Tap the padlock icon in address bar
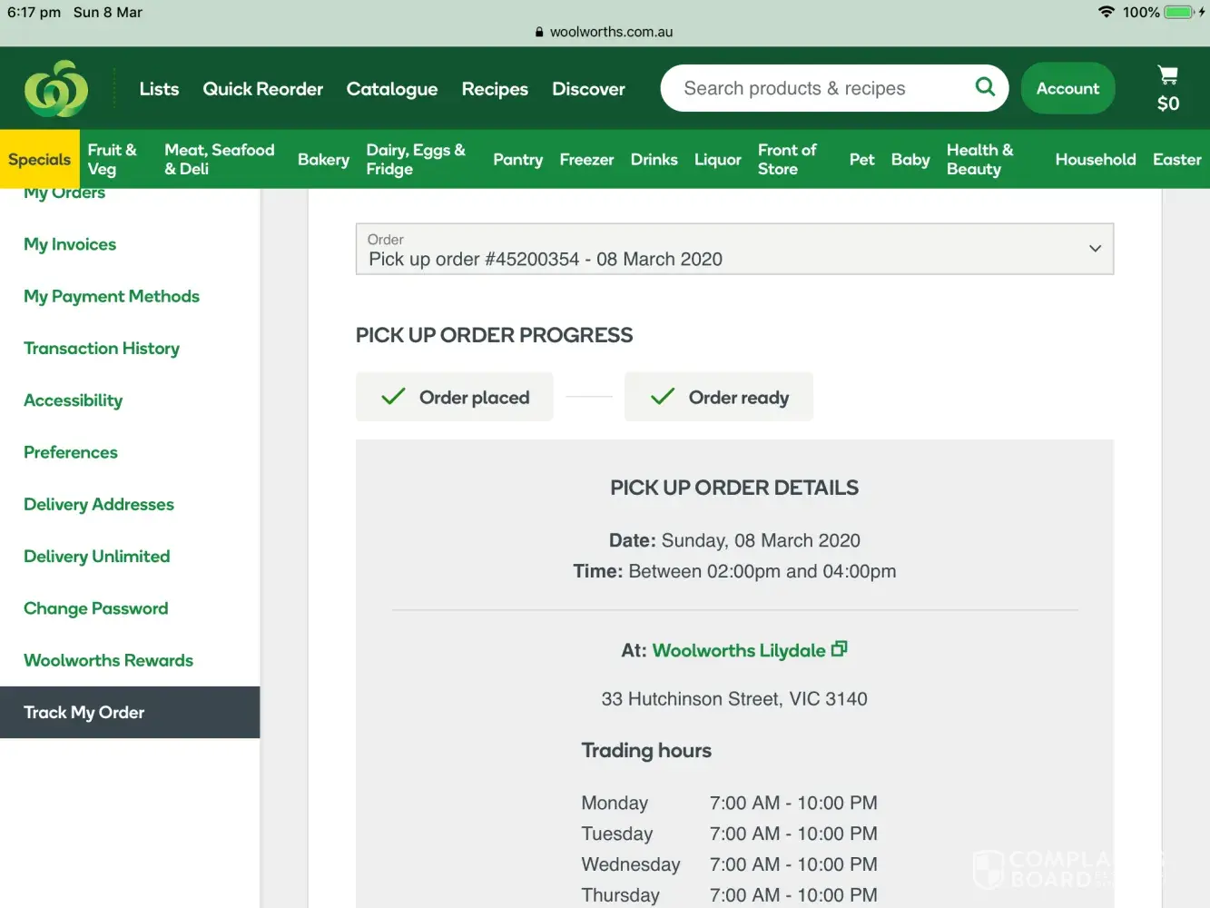Screen dimensions: 1210x908 pyautogui.click(x=539, y=32)
